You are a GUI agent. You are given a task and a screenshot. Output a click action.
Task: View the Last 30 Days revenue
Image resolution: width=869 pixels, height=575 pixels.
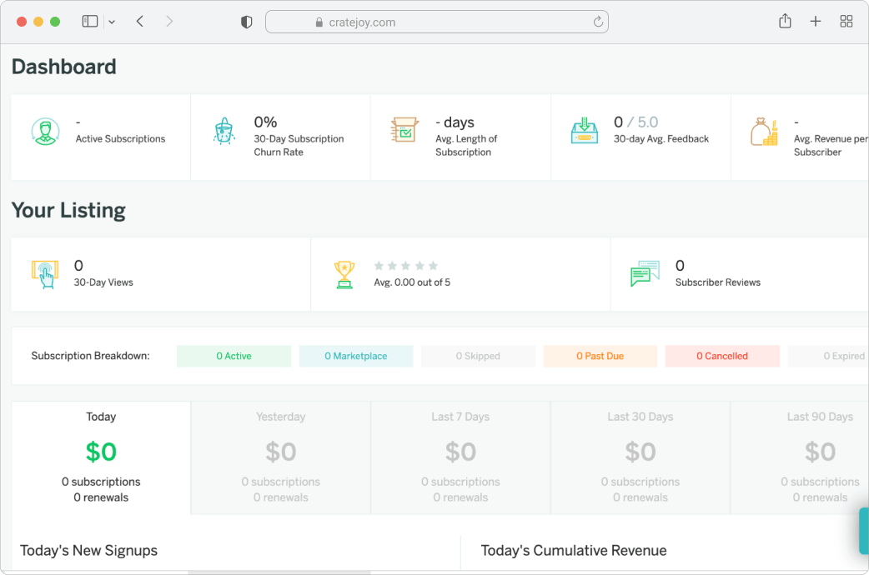point(640,457)
